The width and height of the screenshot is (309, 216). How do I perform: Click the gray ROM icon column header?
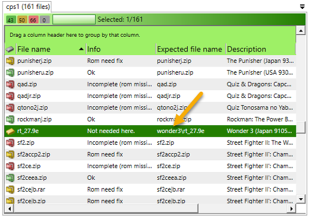(10, 49)
